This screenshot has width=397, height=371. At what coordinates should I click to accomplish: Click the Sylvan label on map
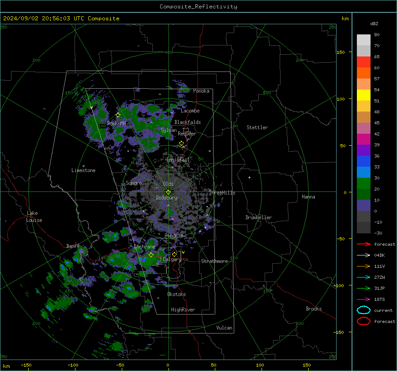coord(169,130)
